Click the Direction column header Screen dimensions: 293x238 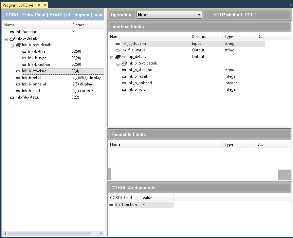[200, 37]
